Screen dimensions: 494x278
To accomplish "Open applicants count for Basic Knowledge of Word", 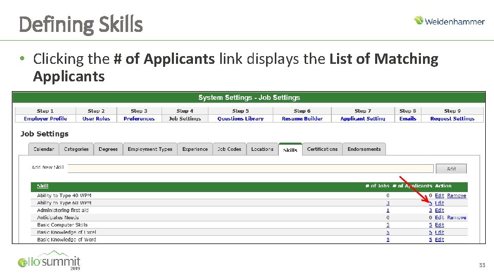I will pos(430,239).
